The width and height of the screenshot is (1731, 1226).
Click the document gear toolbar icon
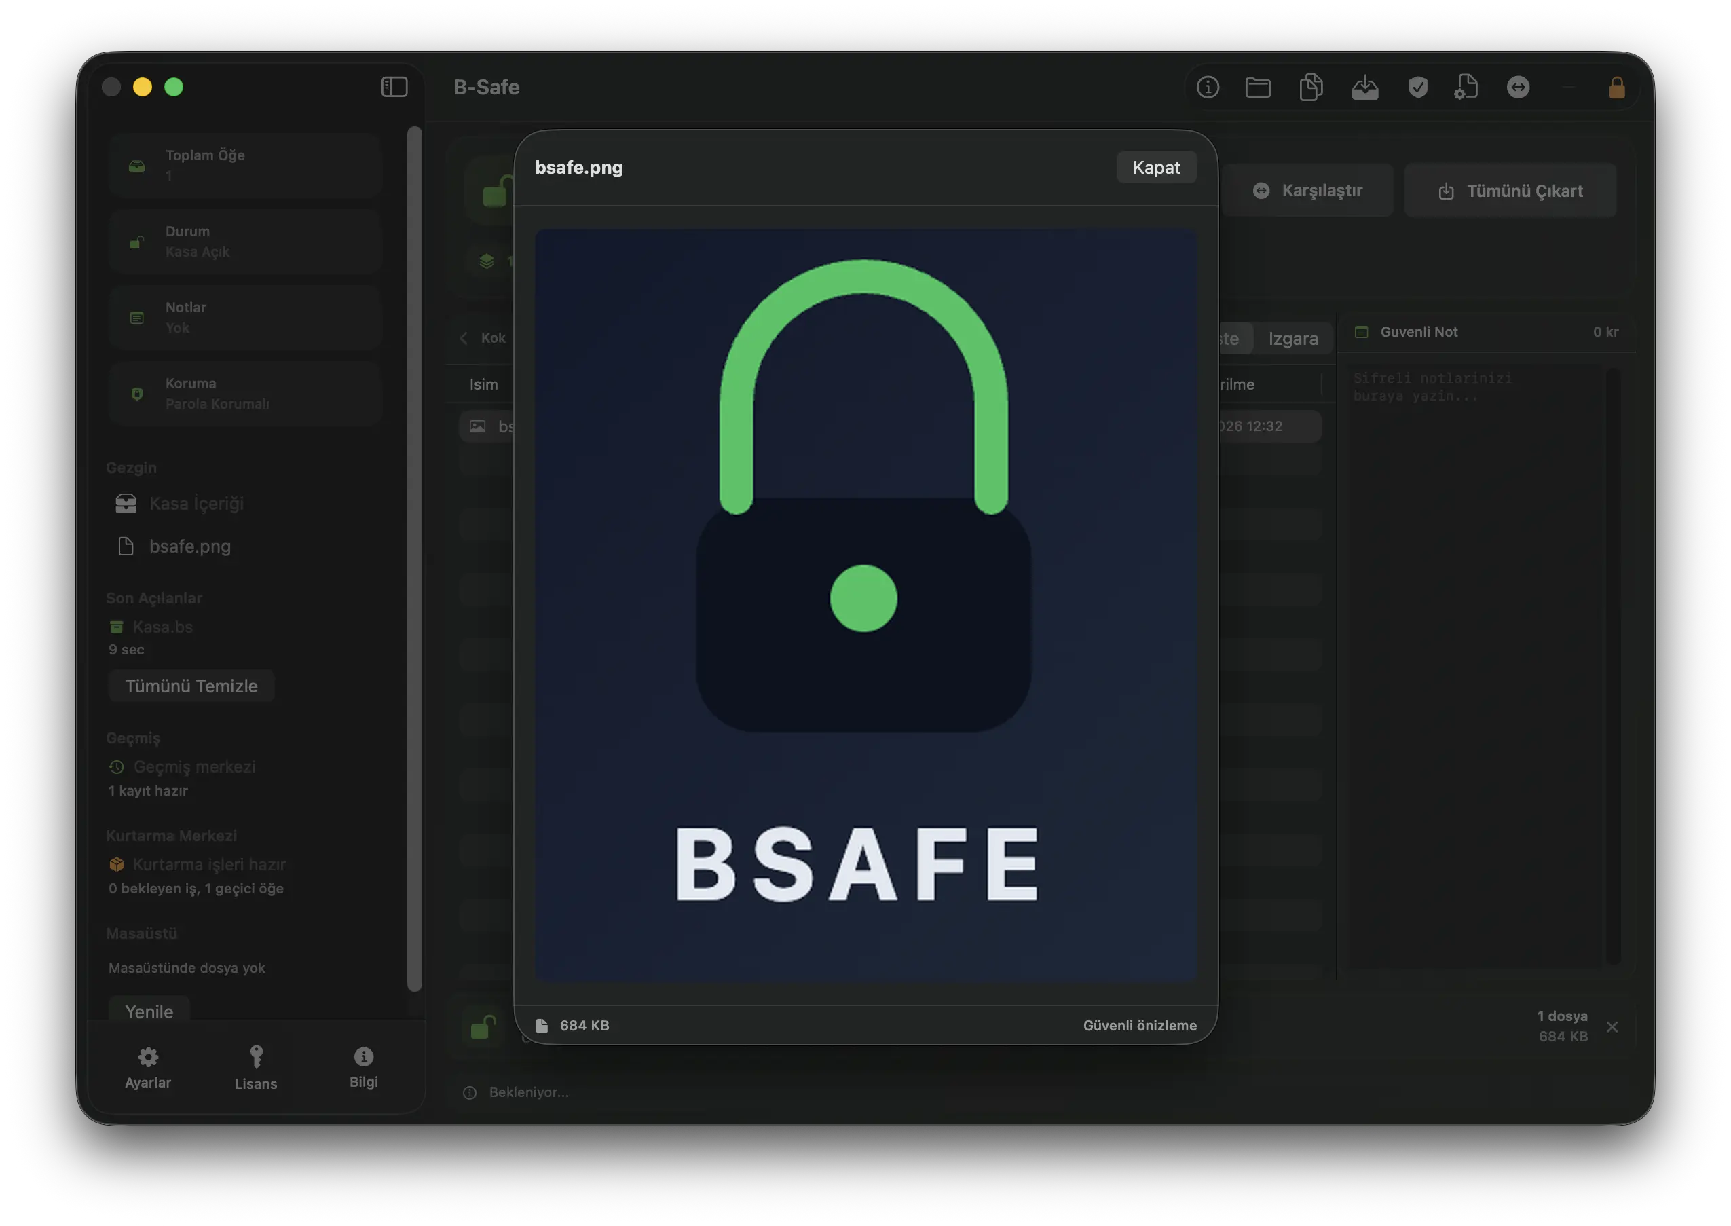pyautogui.click(x=1466, y=88)
